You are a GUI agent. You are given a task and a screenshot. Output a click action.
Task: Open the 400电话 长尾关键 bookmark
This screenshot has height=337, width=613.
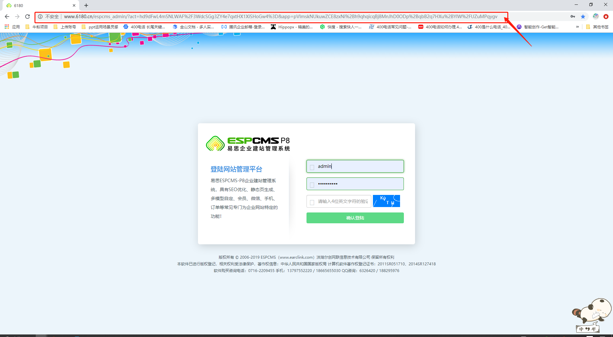144,27
